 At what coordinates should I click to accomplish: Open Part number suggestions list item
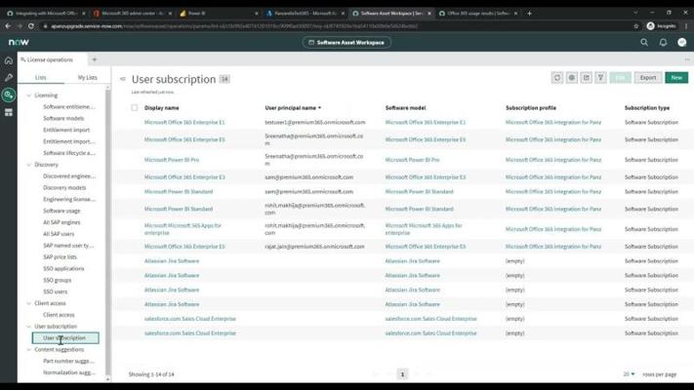[x=69, y=361]
